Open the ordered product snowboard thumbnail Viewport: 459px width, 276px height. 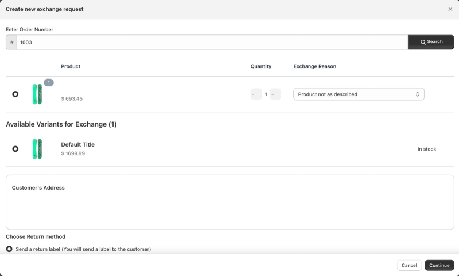[37, 94]
